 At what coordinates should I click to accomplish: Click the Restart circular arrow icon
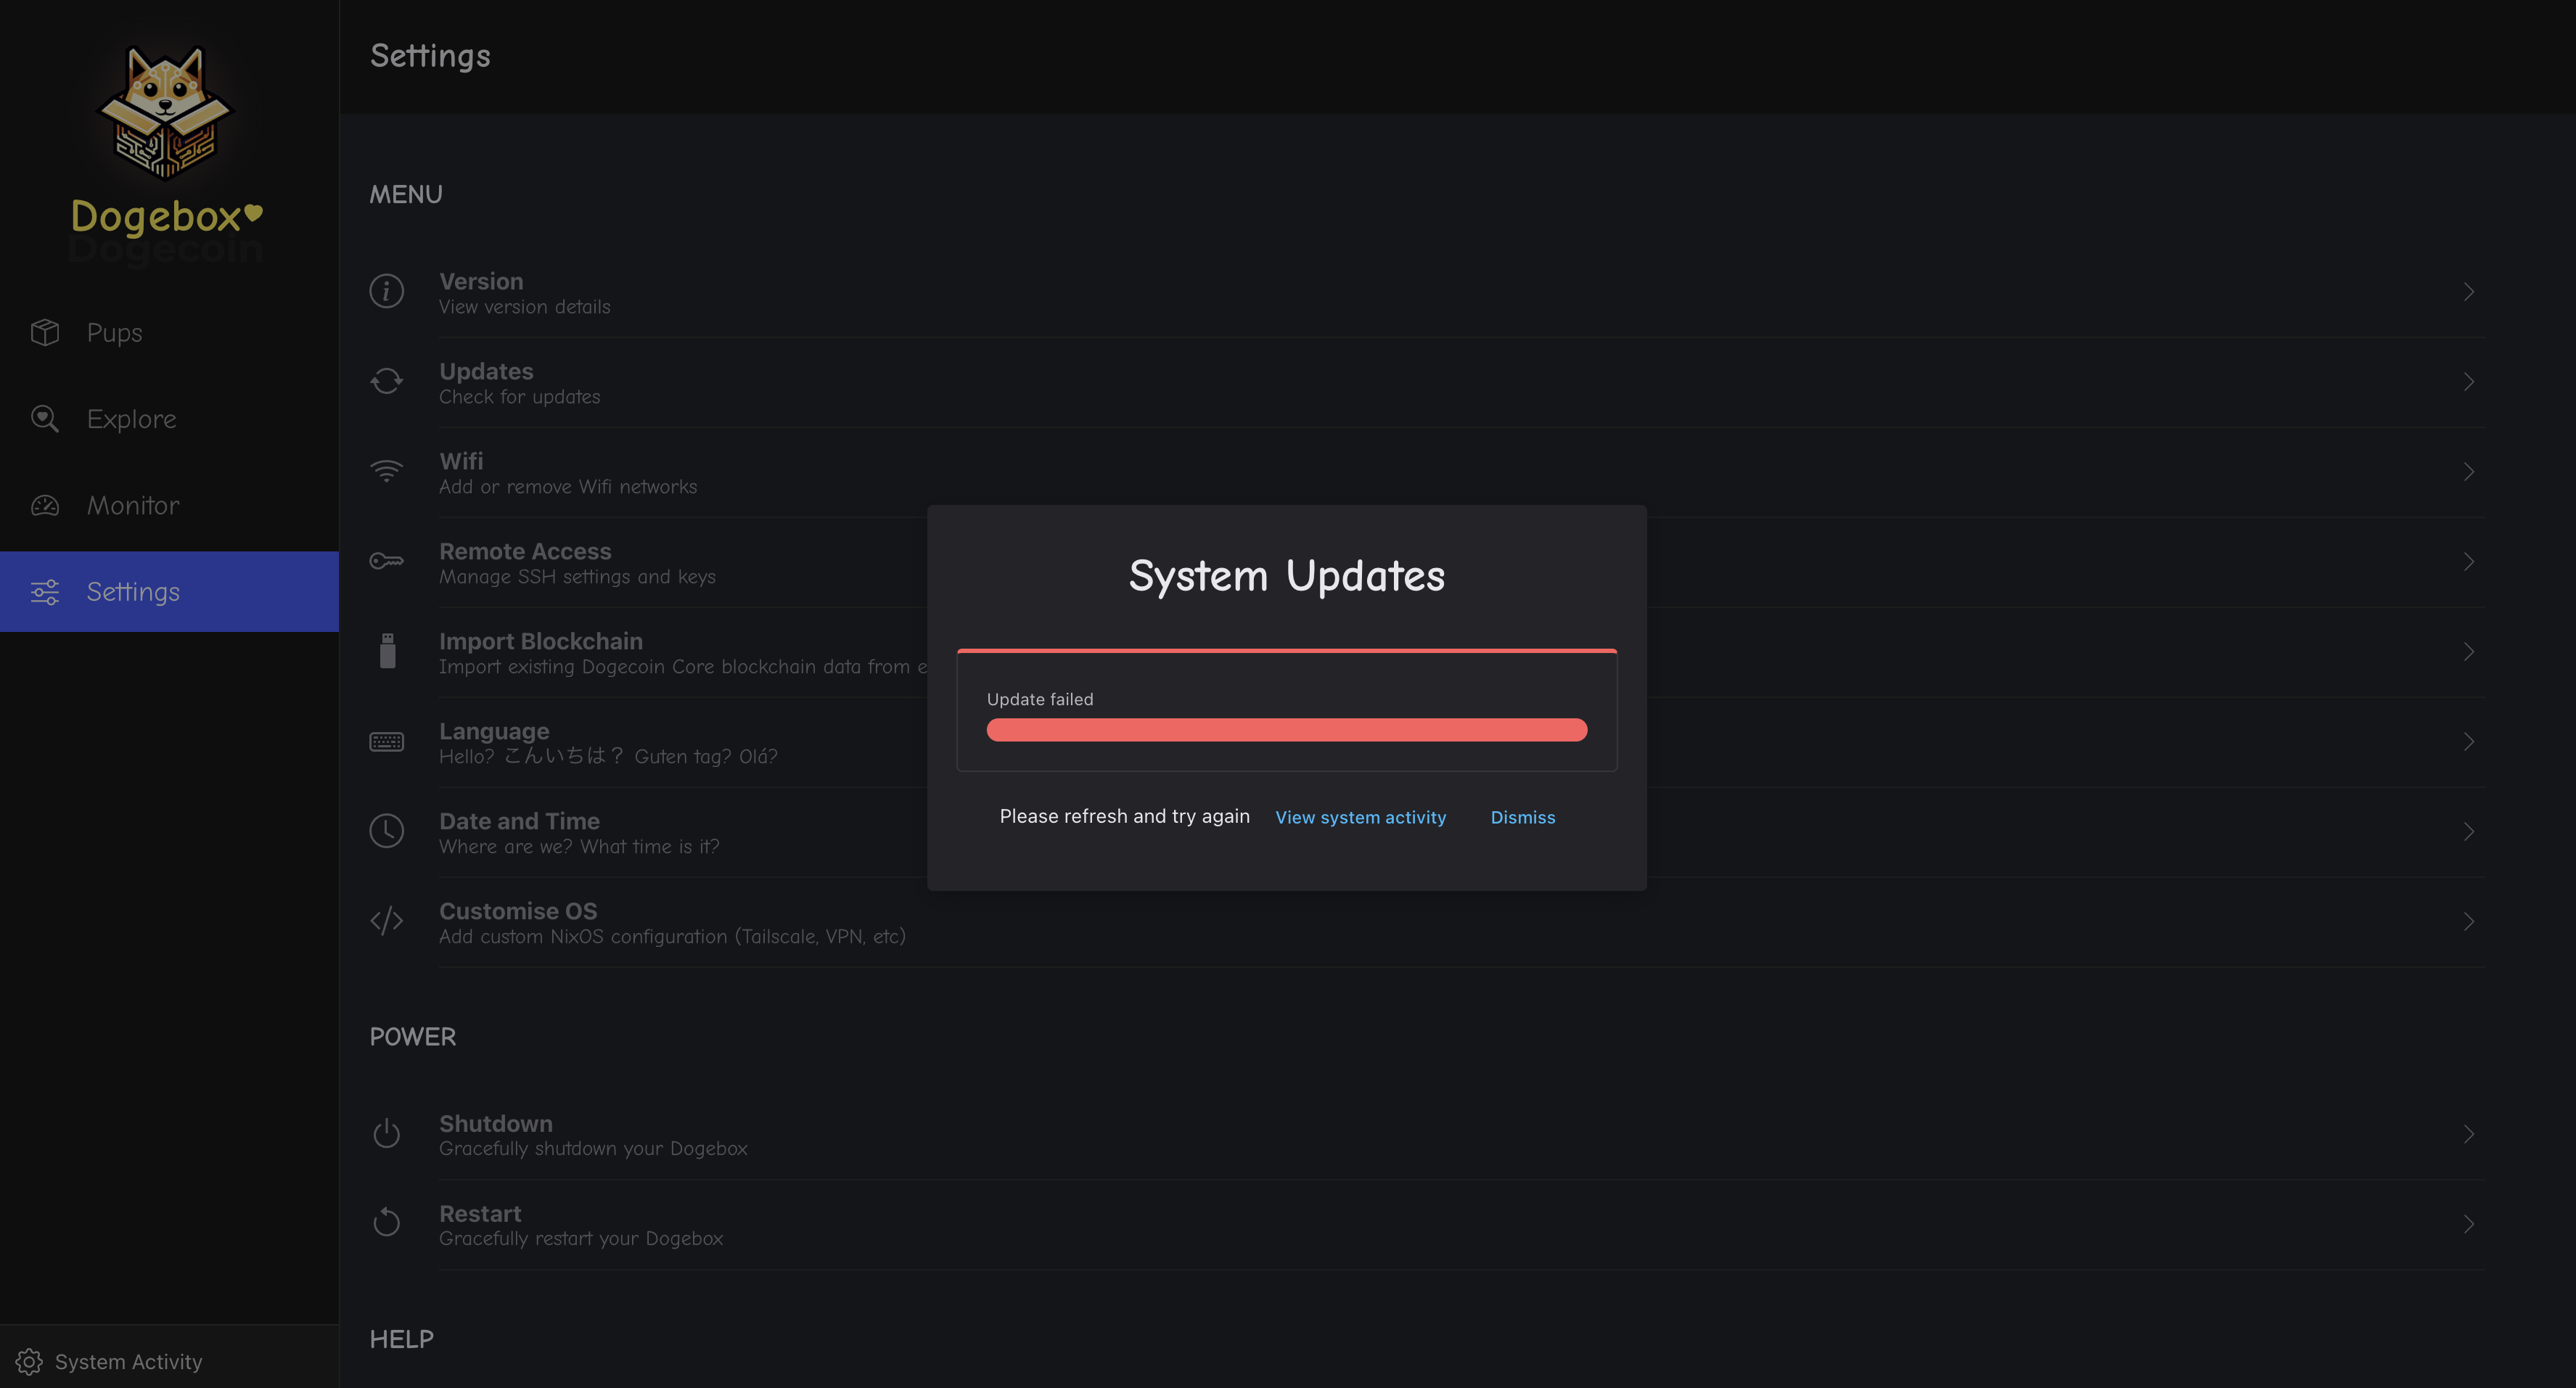tap(386, 1222)
